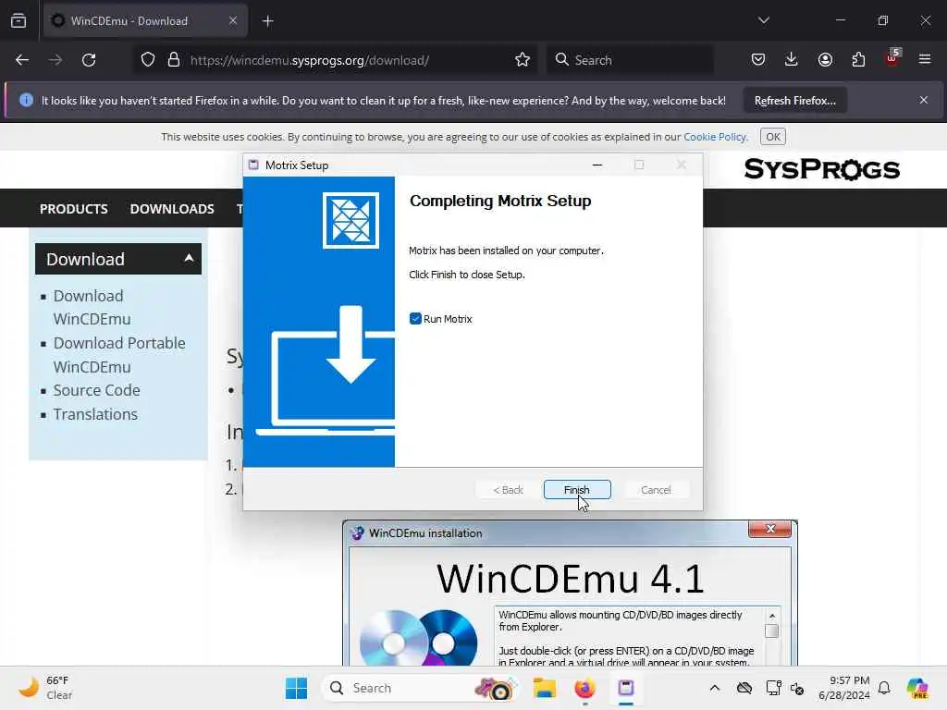Click Finish in Motrix Setup
The image size is (947, 710).
577,490
